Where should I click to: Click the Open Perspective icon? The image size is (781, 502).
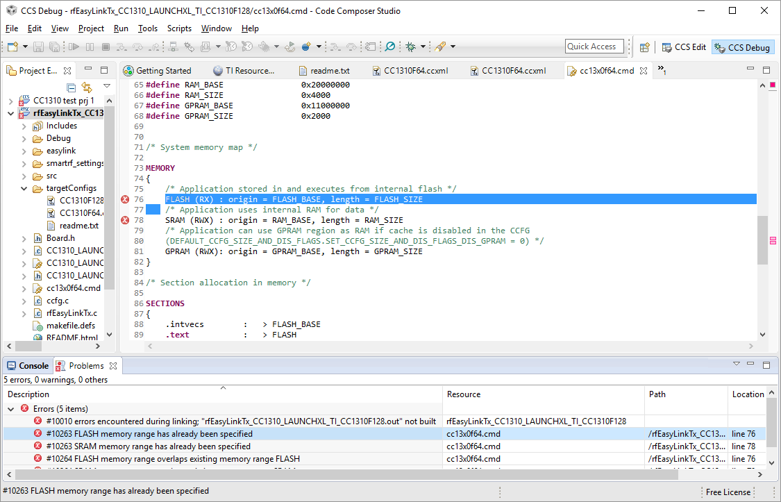(x=645, y=47)
